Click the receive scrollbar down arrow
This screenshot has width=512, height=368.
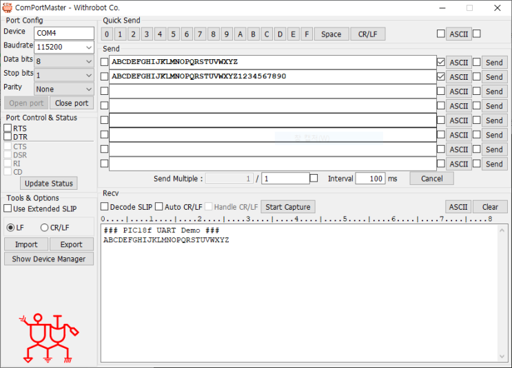pos(502,356)
